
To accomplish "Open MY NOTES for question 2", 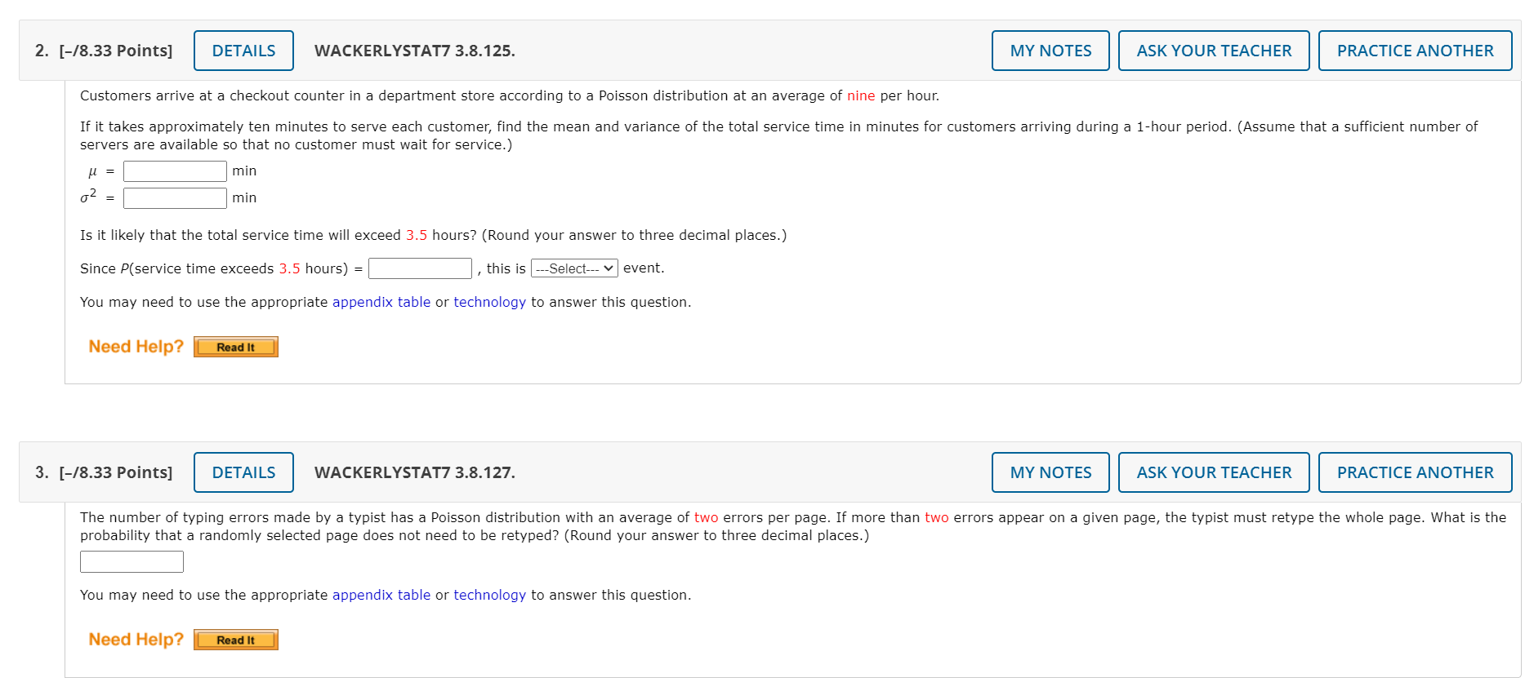I will (x=1050, y=50).
